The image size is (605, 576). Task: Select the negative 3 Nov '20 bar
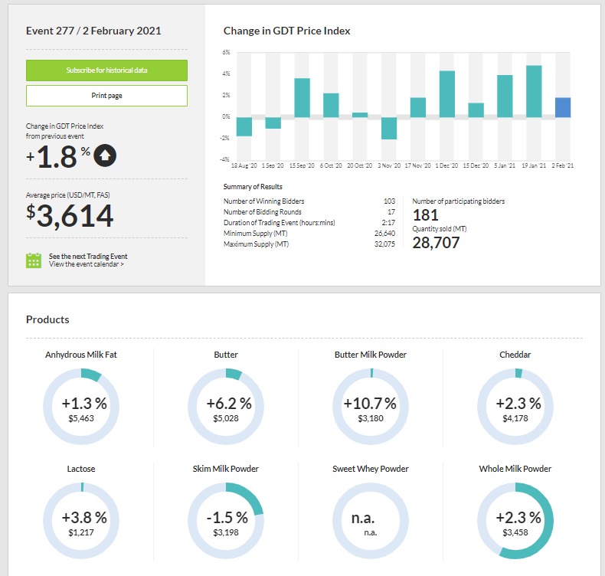point(389,128)
